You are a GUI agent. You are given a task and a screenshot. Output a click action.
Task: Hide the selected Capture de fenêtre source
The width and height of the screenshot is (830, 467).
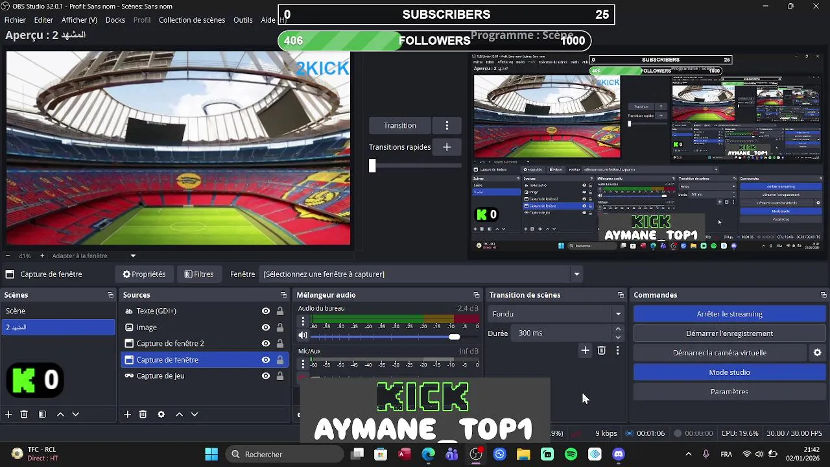click(266, 360)
